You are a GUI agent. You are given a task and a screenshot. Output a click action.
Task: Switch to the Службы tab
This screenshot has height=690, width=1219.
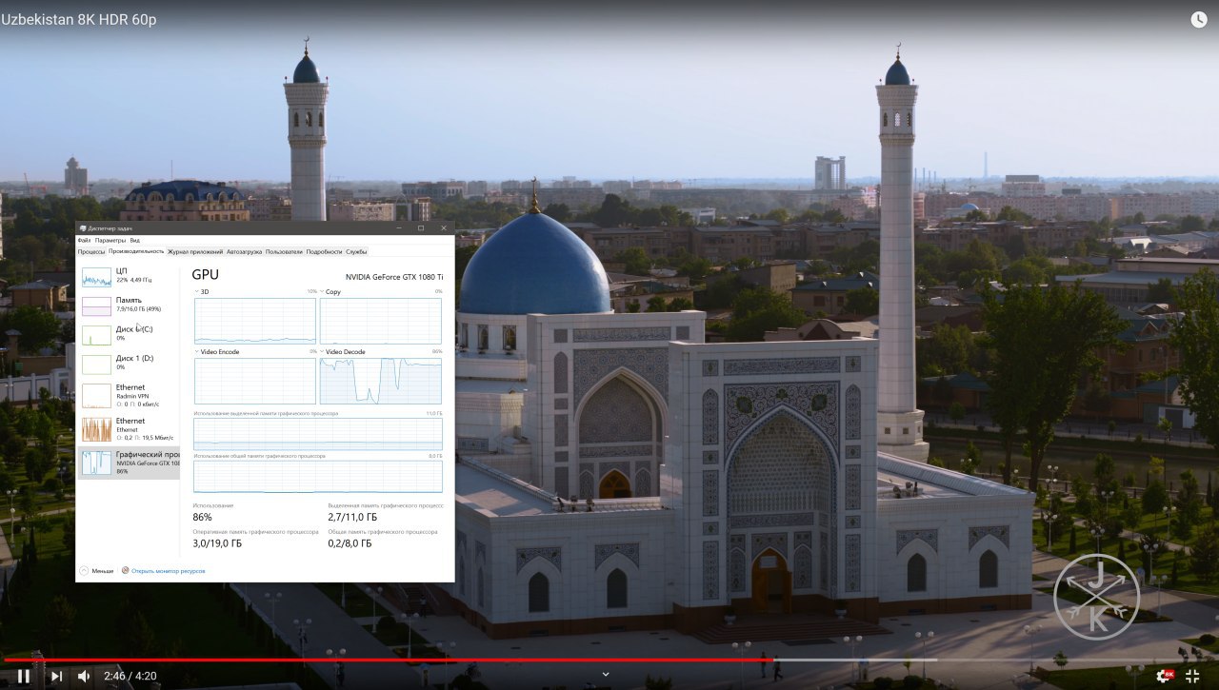[x=356, y=252]
